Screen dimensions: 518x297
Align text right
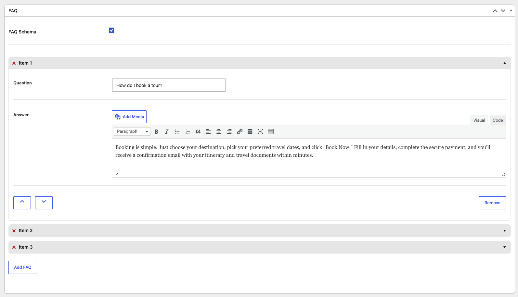[229, 131]
